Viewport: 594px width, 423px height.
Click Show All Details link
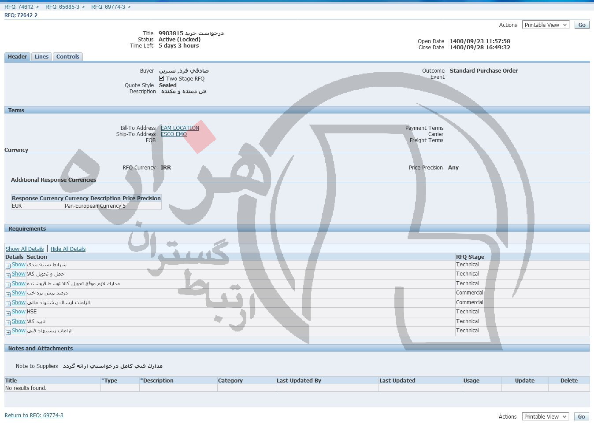(25, 249)
